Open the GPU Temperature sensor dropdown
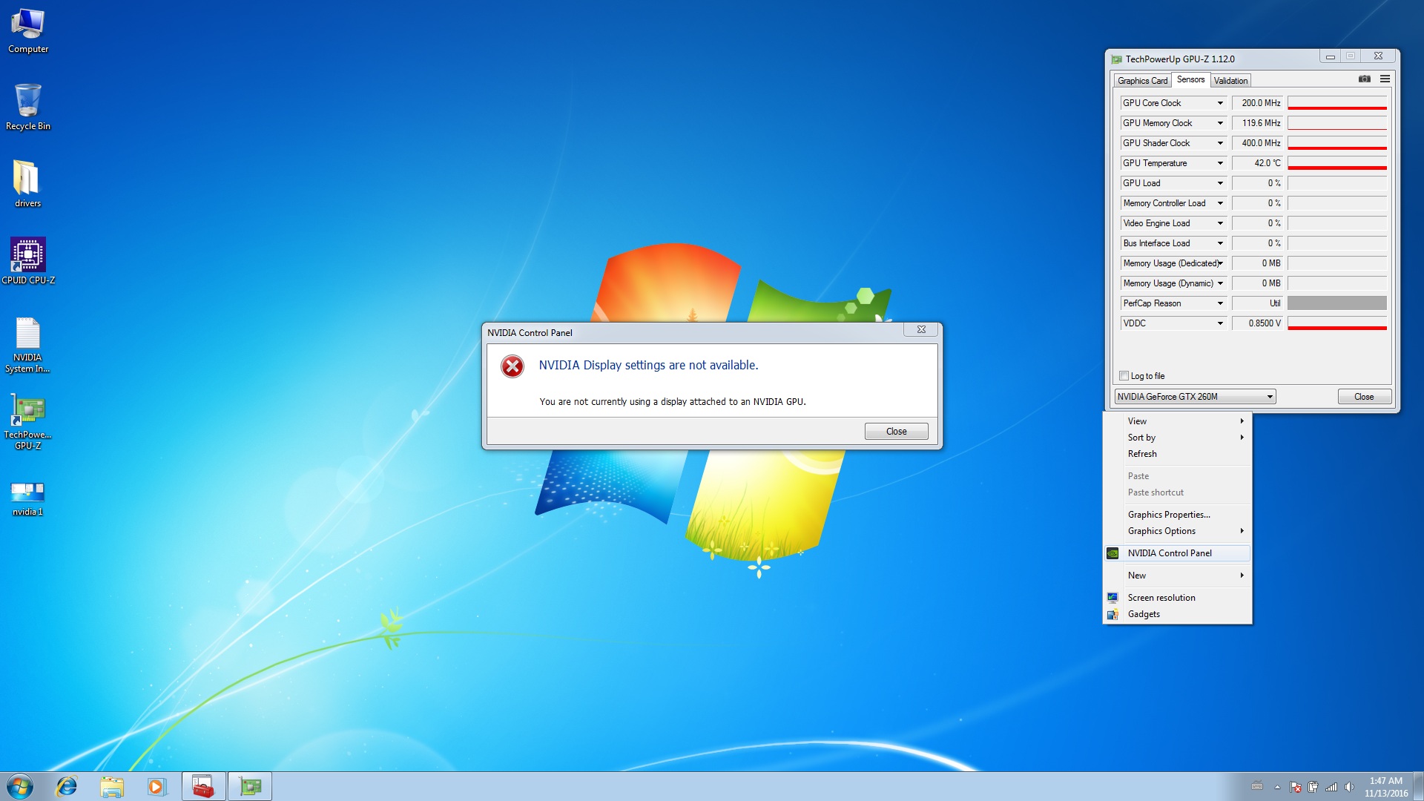The height and width of the screenshot is (801, 1424). tap(1220, 163)
